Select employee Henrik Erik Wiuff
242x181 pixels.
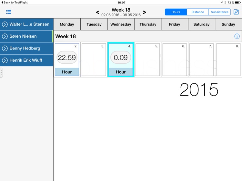pos(26,60)
